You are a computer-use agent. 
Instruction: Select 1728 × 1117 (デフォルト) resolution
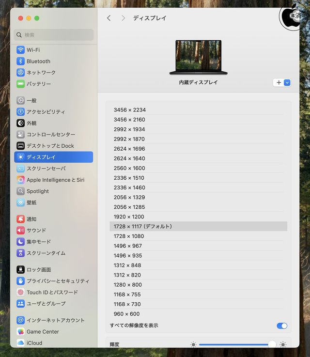coord(199,226)
